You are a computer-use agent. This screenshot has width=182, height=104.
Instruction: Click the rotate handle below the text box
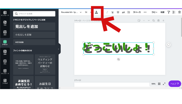coord(119,59)
